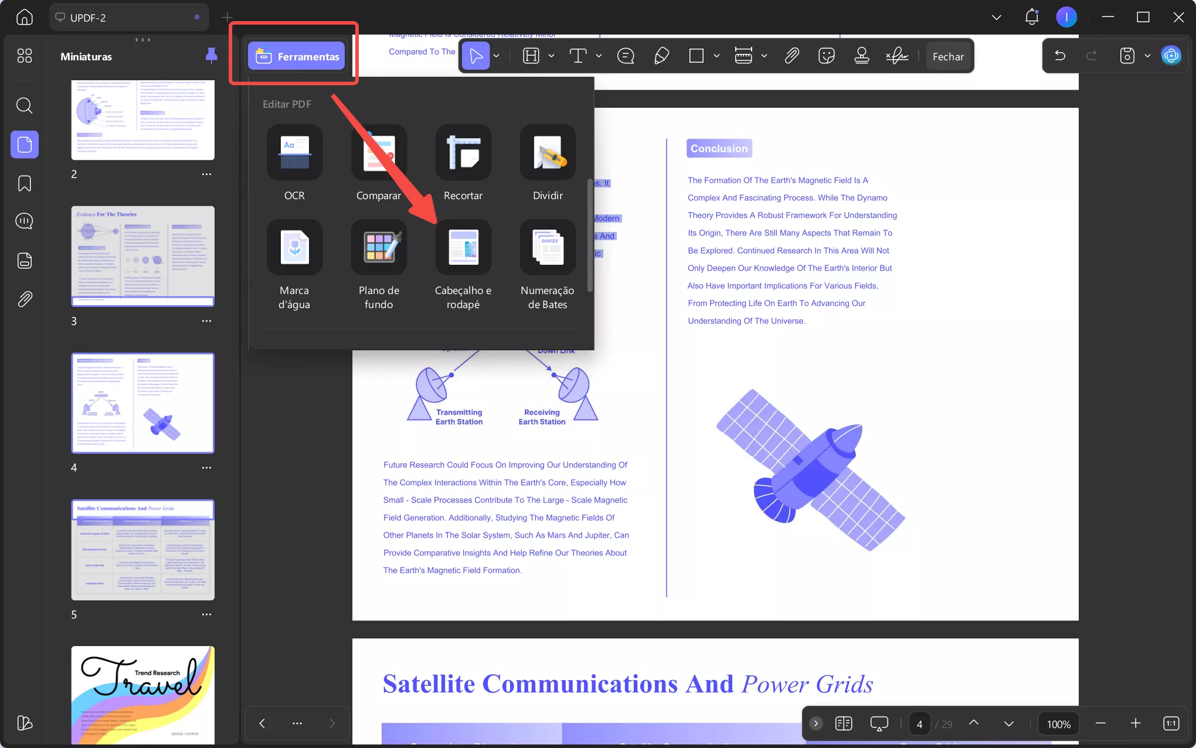Click the attachment paperclip in toolbar
Image resolution: width=1196 pixels, height=748 pixels.
(791, 56)
